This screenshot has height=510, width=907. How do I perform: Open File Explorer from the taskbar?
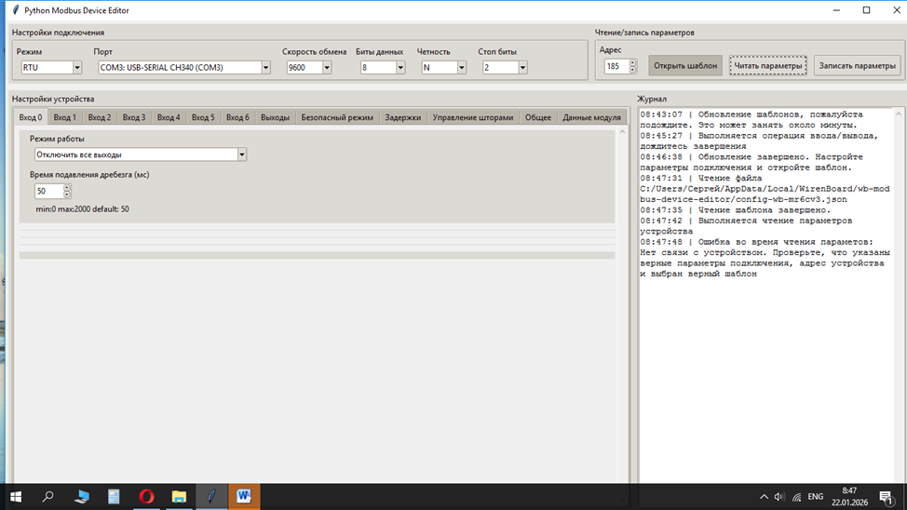click(179, 497)
